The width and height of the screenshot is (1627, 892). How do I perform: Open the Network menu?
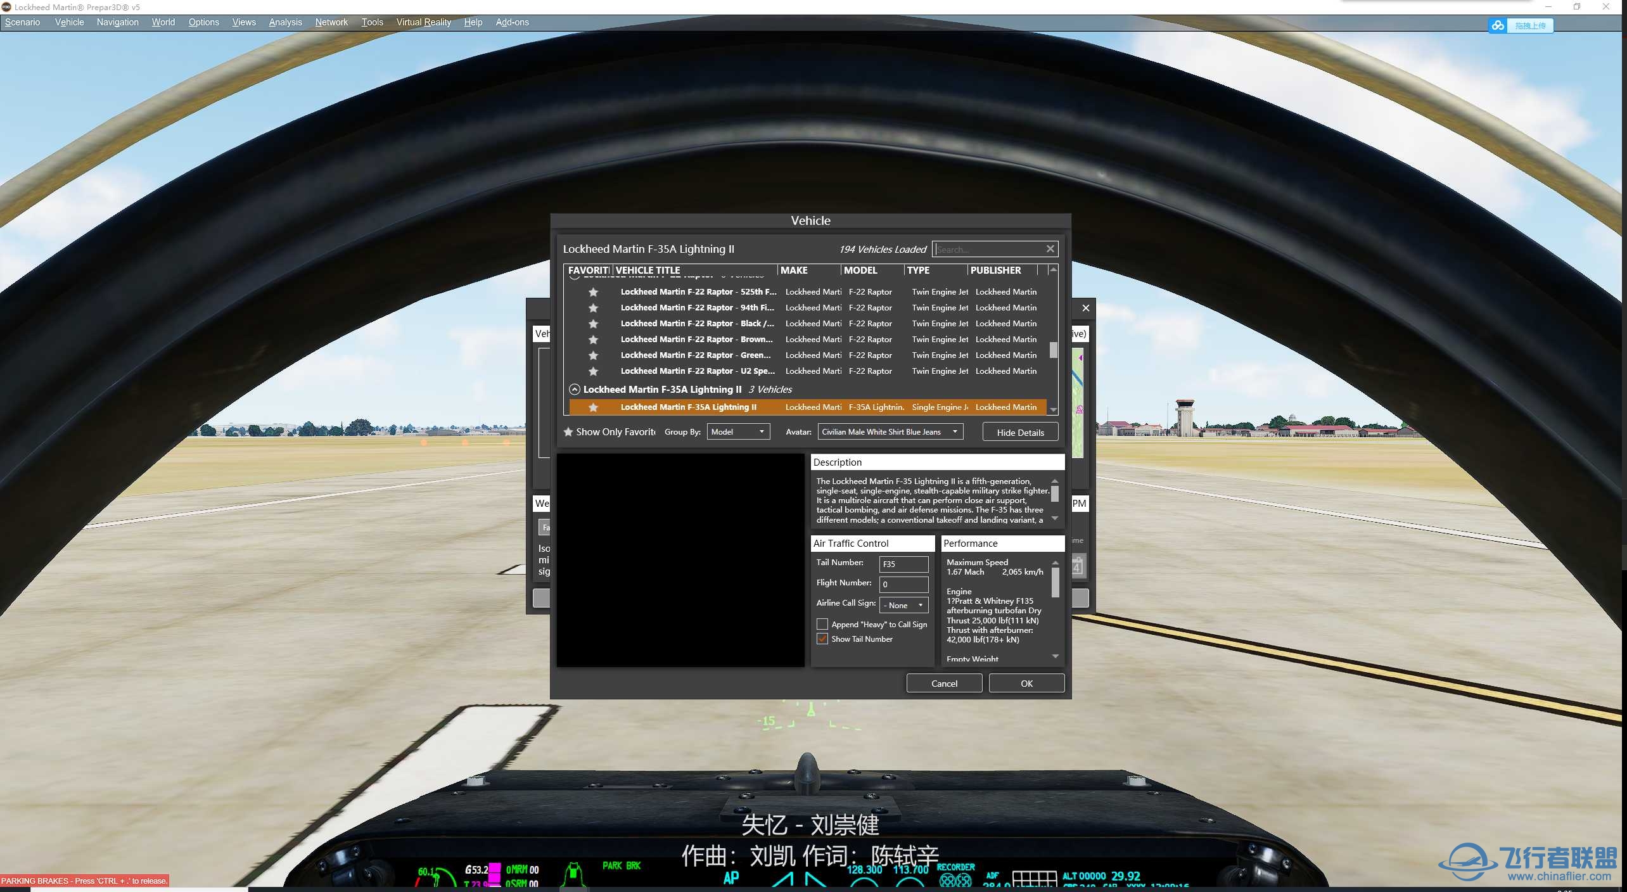click(331, 22)
